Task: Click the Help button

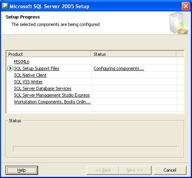Action: pos(22,170)
